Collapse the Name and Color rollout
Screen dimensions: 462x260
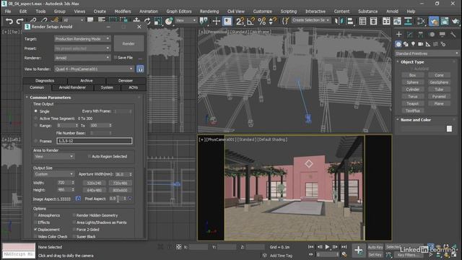point(398,120)
